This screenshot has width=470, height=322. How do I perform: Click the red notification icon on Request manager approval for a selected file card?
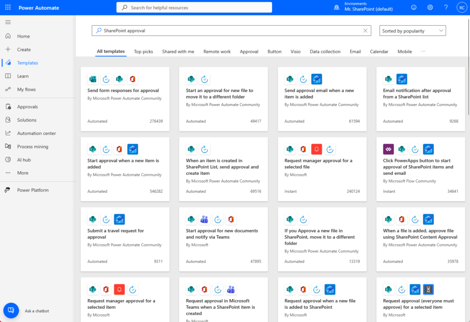coord(317,149)
